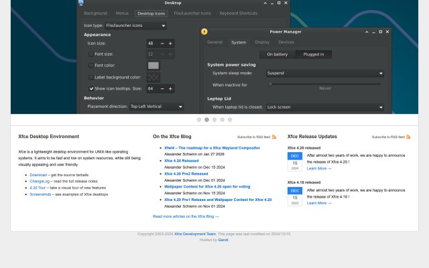
Task: Click Subscribe to RSS feed text for Release Updates
Action: coord(388,137)
